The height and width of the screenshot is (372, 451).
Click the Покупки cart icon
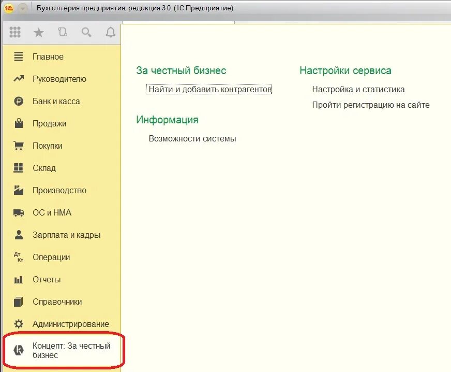[x=19, y=146]
